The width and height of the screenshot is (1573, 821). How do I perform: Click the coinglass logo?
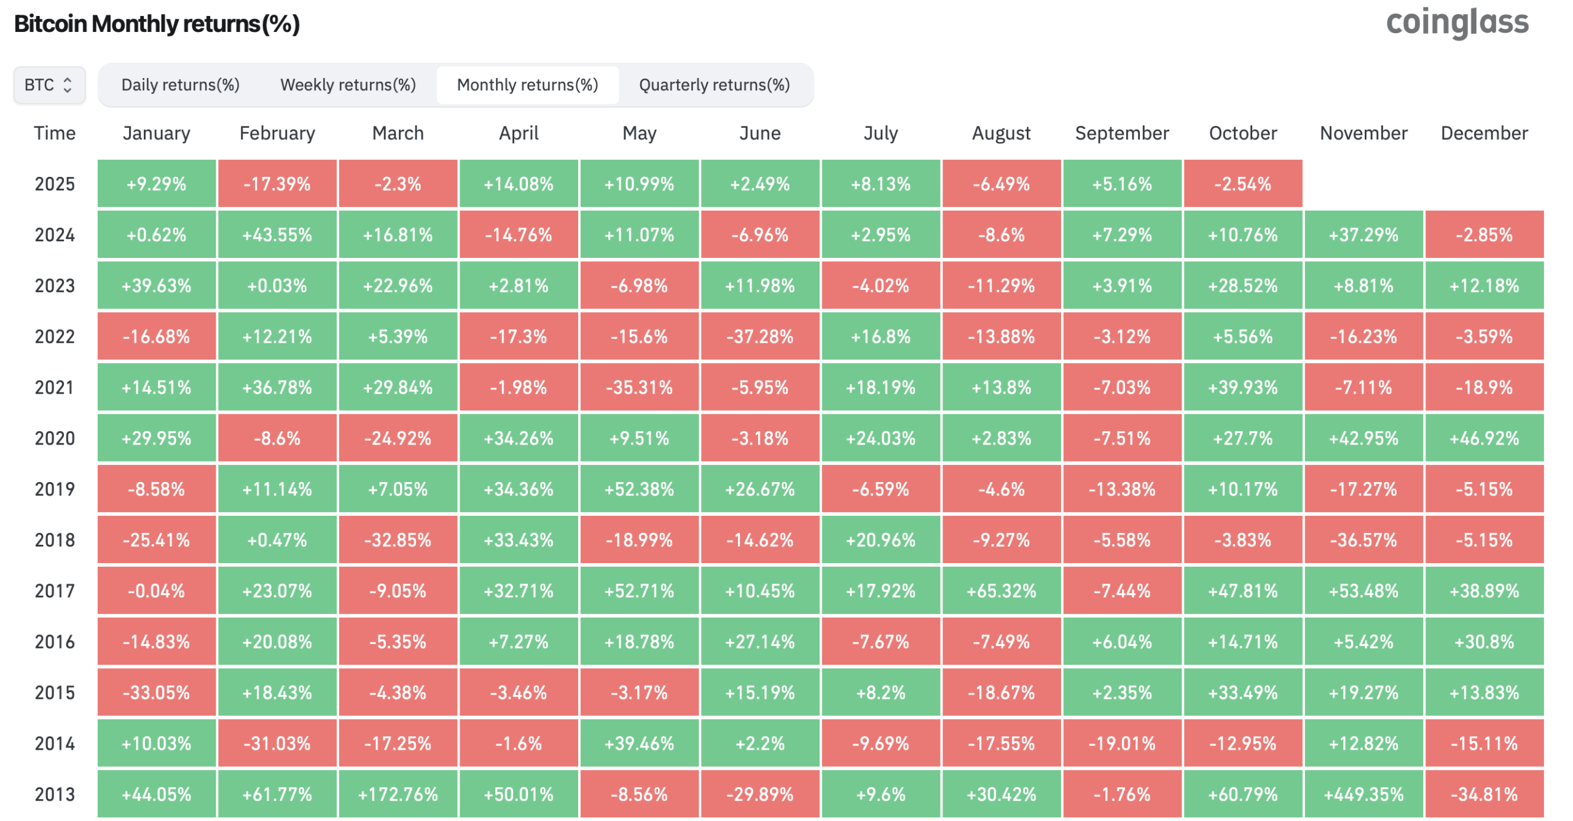coord(1456,23)
